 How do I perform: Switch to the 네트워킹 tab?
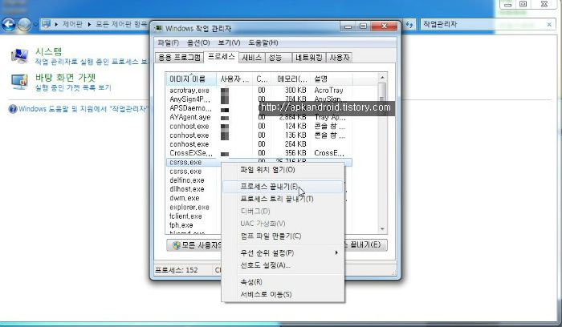coord(308,57)
